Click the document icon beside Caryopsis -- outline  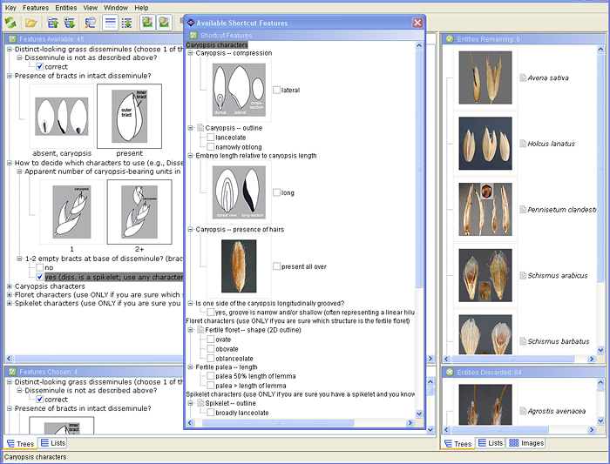200,128
